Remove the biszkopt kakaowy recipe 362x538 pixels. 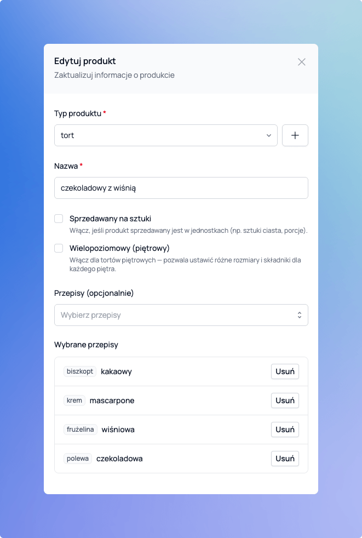[285, 371]
